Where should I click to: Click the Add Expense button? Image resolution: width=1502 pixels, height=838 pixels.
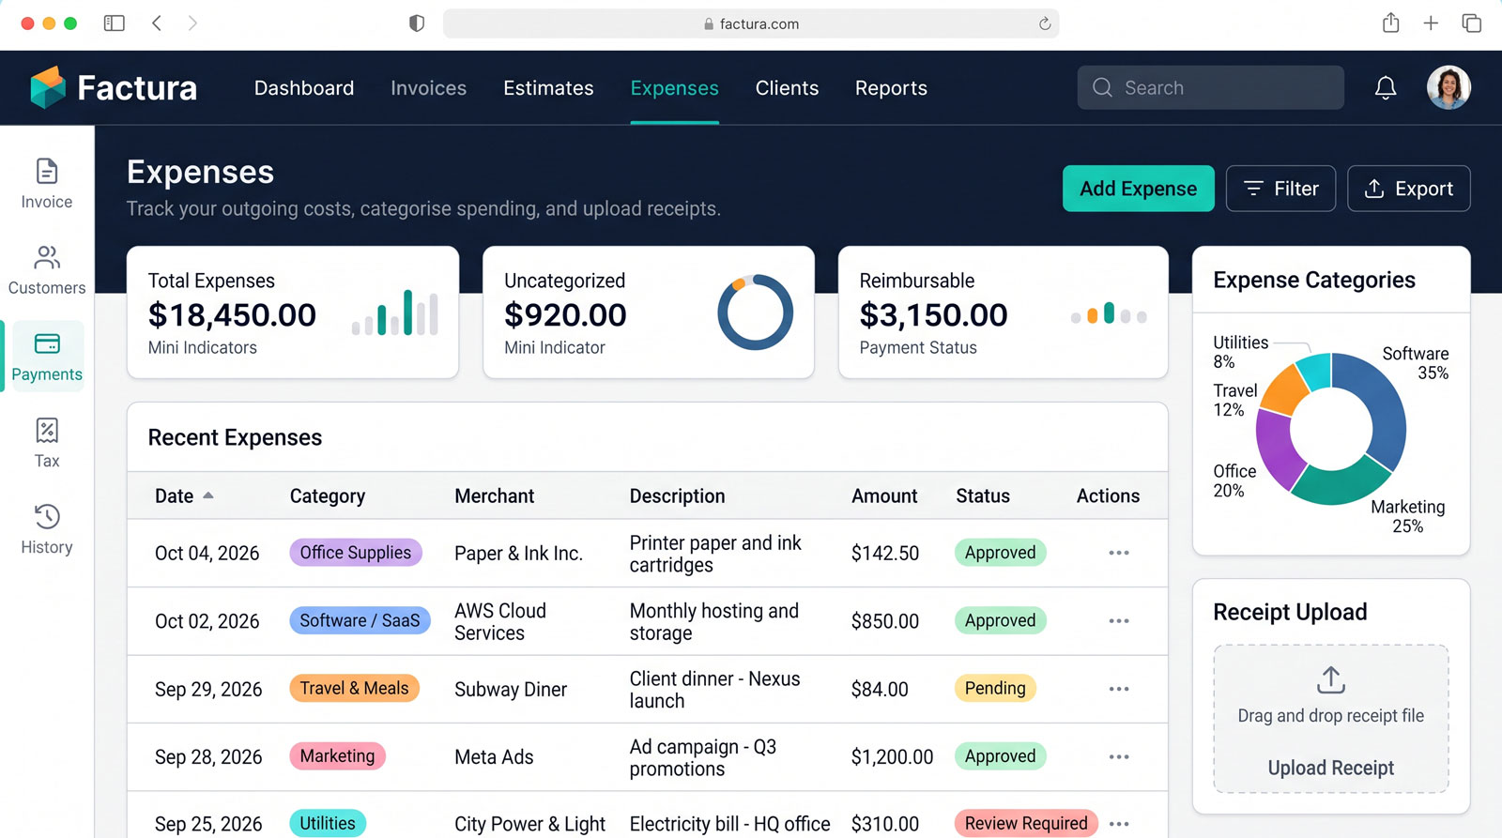pos(1139,189)
